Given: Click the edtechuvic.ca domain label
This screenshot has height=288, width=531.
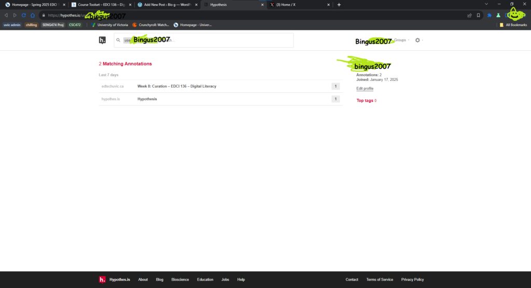Looking at the screenshot, I should coord(113,86).
